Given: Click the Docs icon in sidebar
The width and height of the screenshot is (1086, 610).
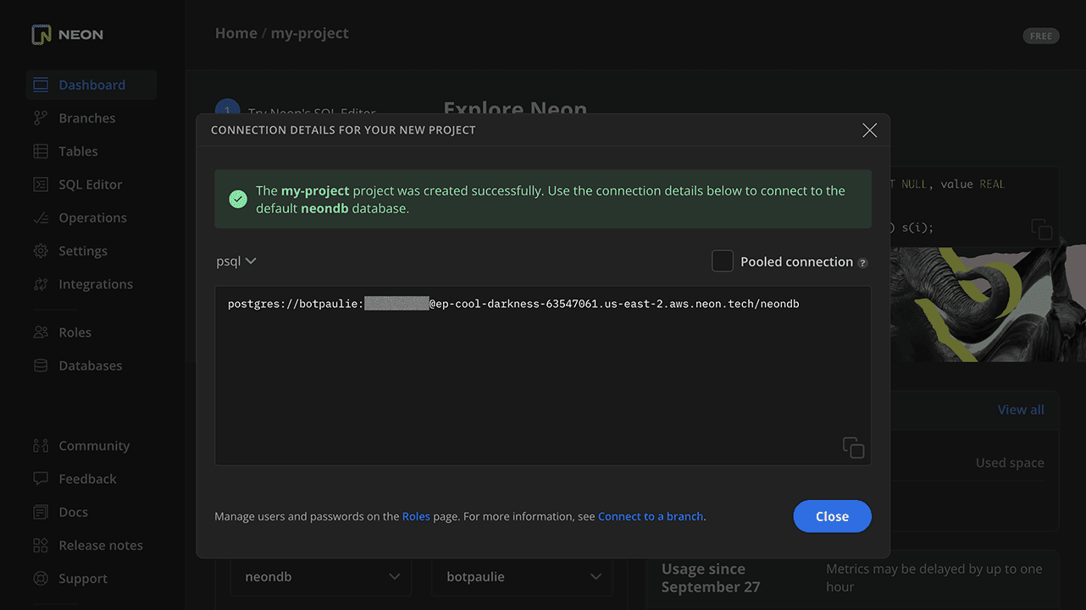Looking at the screenshot, I should tap(41, 512).
